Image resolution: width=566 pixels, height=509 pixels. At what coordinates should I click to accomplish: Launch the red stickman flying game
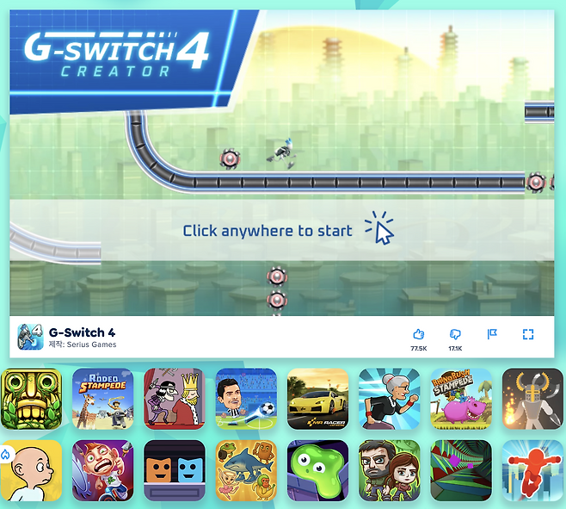(x=532, y=470)
